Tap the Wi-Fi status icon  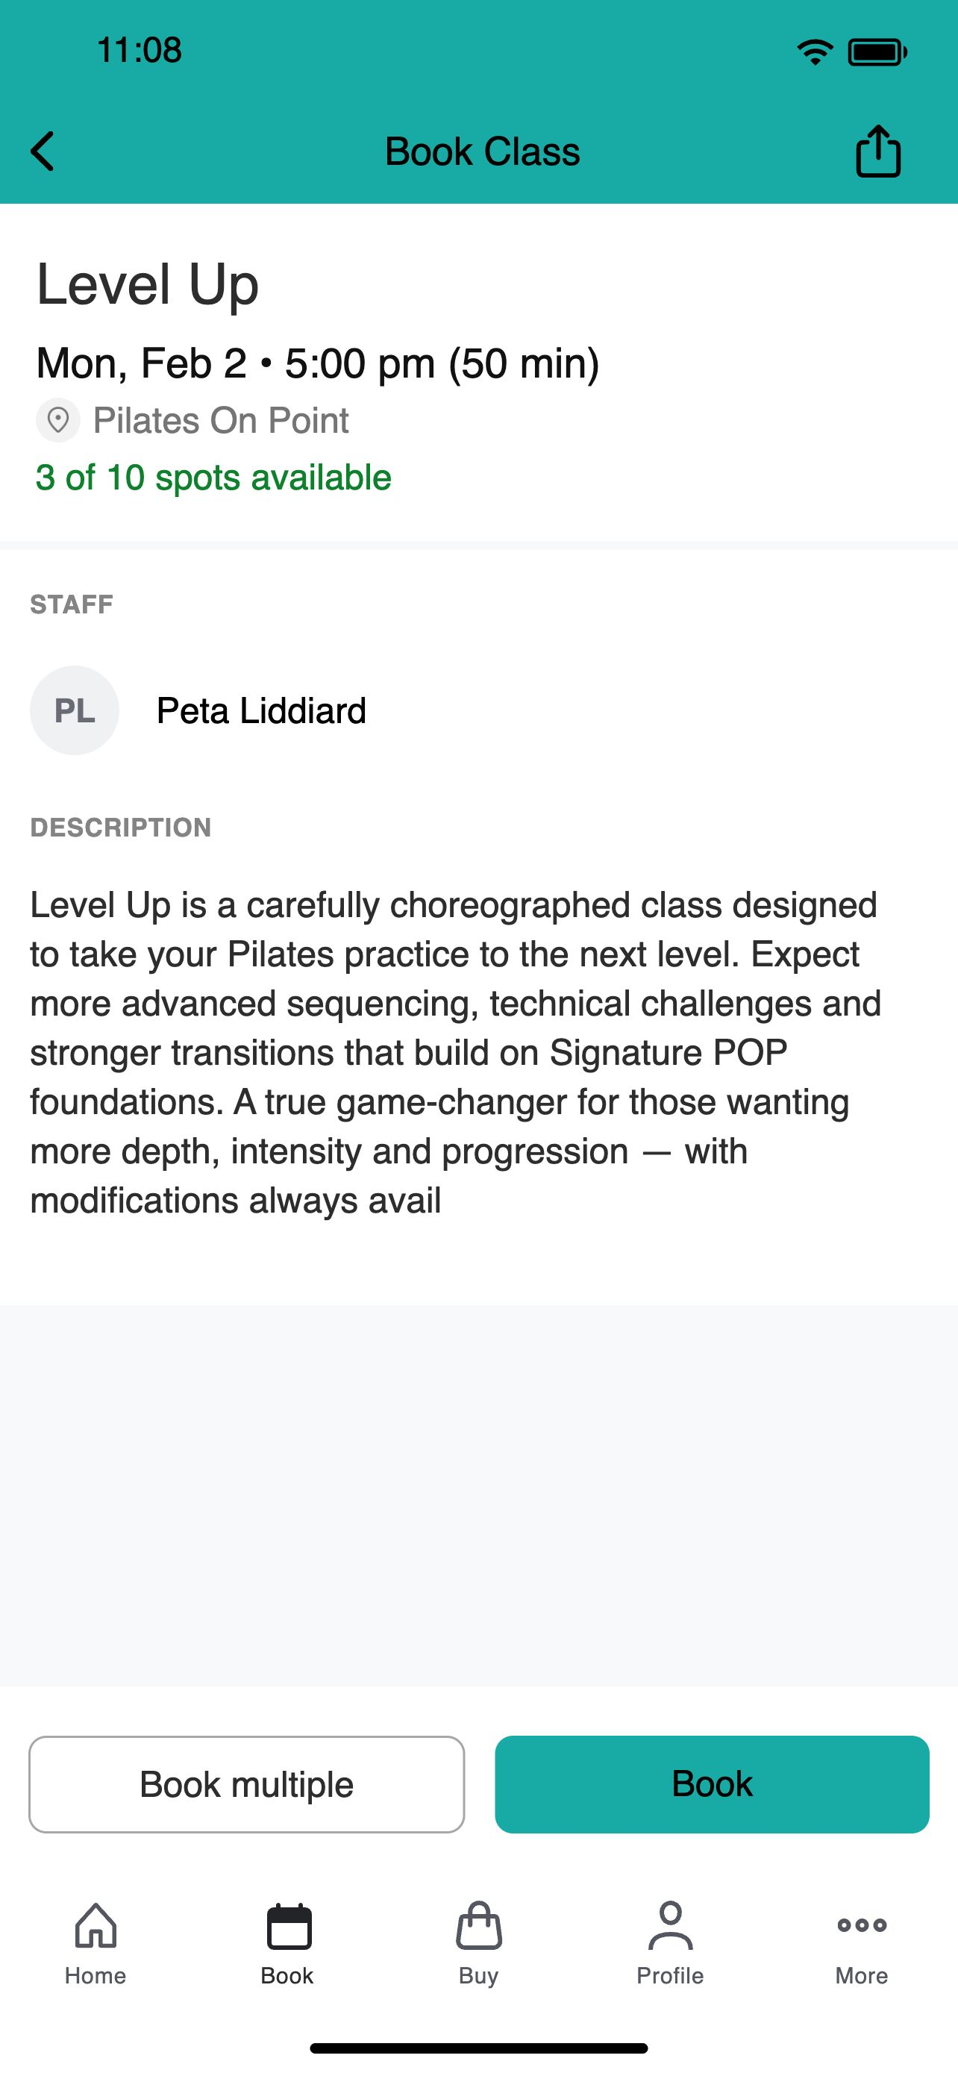(815, 52)
